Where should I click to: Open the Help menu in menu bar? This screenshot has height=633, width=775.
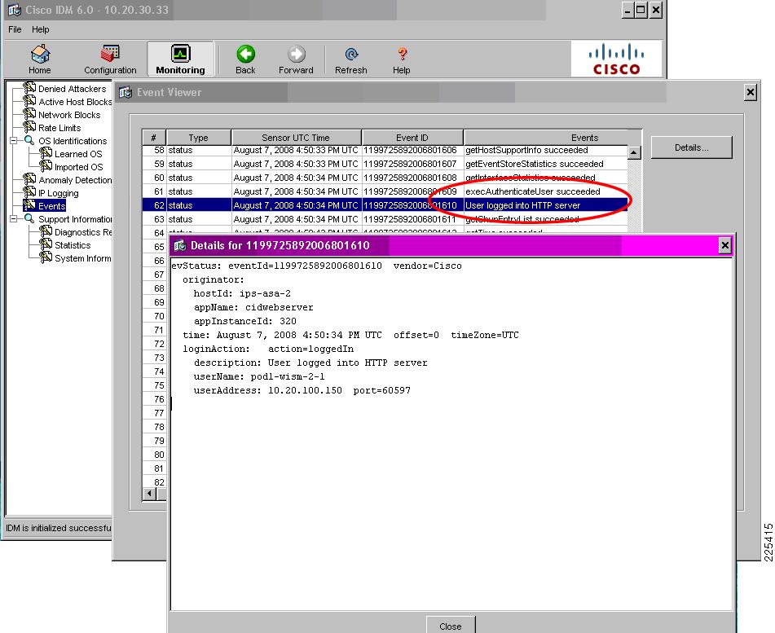pyautogui.click(x=41, y=29)
